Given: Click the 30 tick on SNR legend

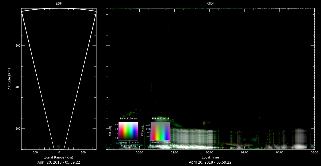Looking at the screenshot, I should pyautogui.click(x=117, y=129).
